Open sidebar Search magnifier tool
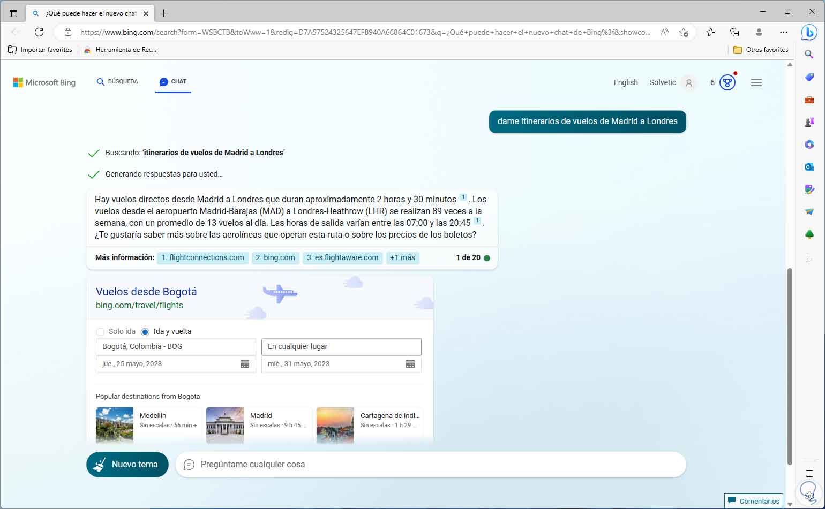 (x=809, y=54)
